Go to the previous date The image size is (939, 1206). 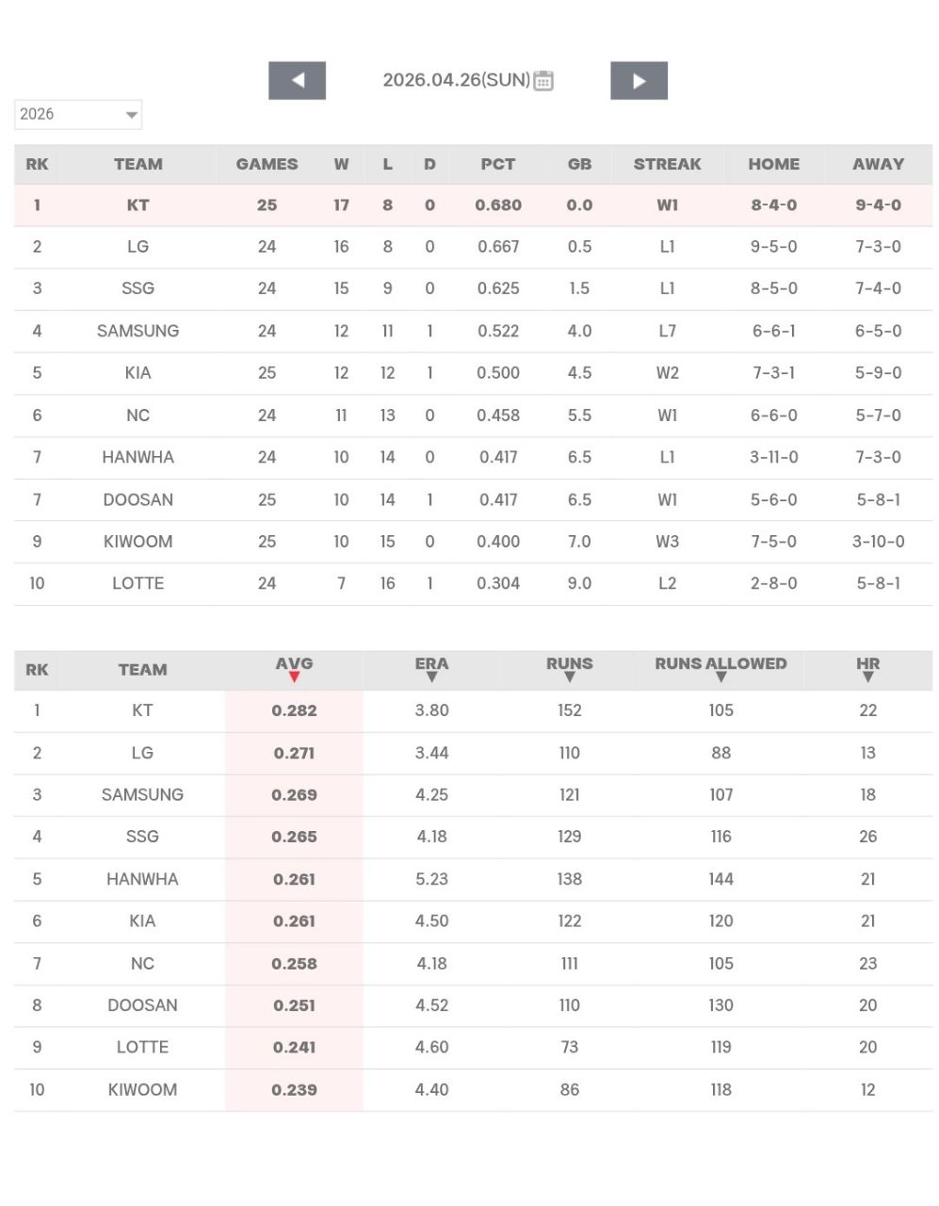coord(297,81)
